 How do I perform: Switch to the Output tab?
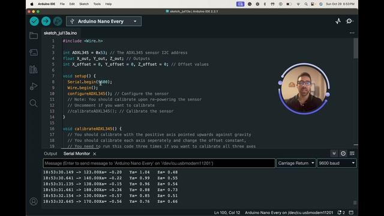(50, 154)
